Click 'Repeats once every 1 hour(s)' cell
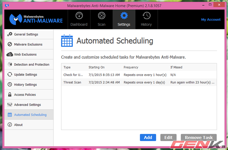Screen dimensions: 228x150 145,75
